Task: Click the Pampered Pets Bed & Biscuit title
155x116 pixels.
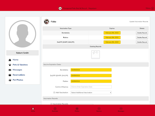Action: coord(80,8)
